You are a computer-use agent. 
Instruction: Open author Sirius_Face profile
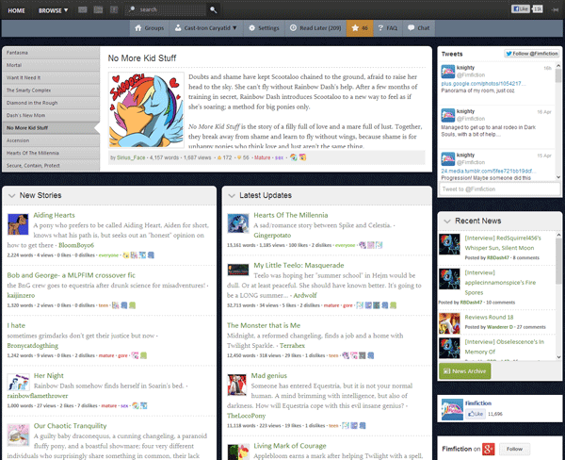tap(131, 157)
